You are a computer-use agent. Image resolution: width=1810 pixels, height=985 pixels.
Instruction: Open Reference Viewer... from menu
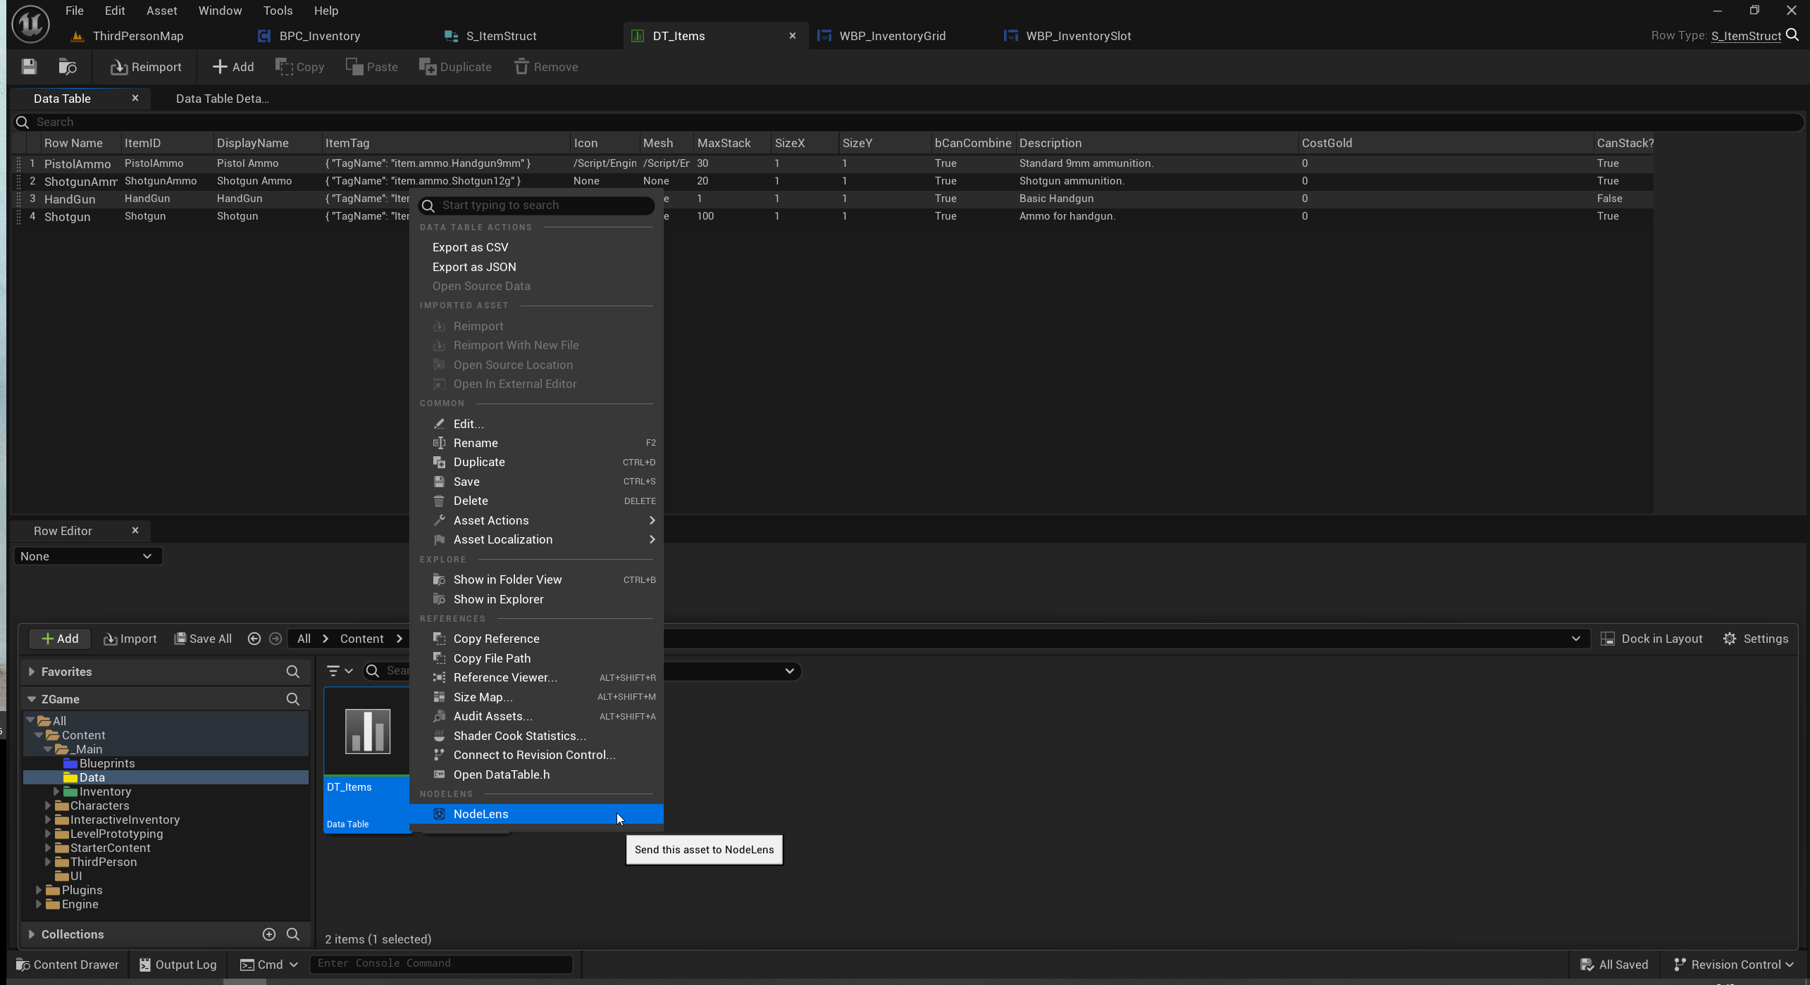[537, 677]
